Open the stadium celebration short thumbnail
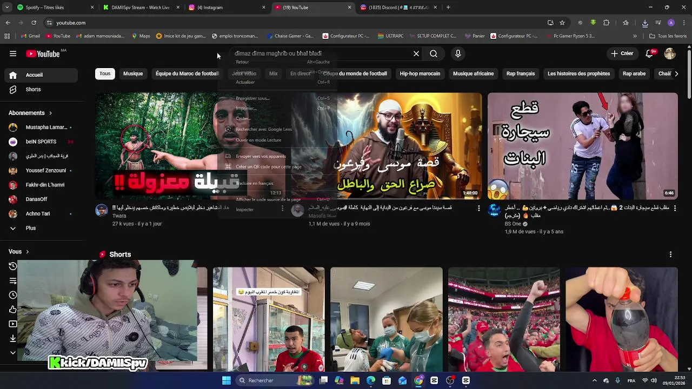Screen dimensions: 692x389 504,319
